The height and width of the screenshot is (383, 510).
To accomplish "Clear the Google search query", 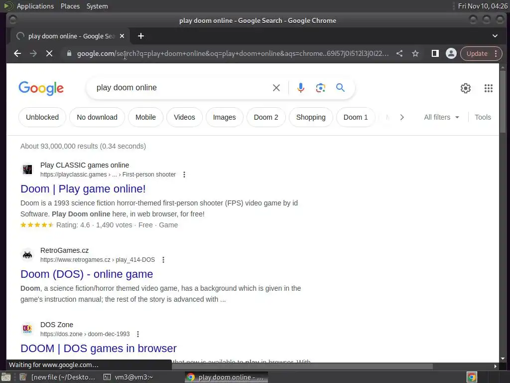I will coord(276,88).
